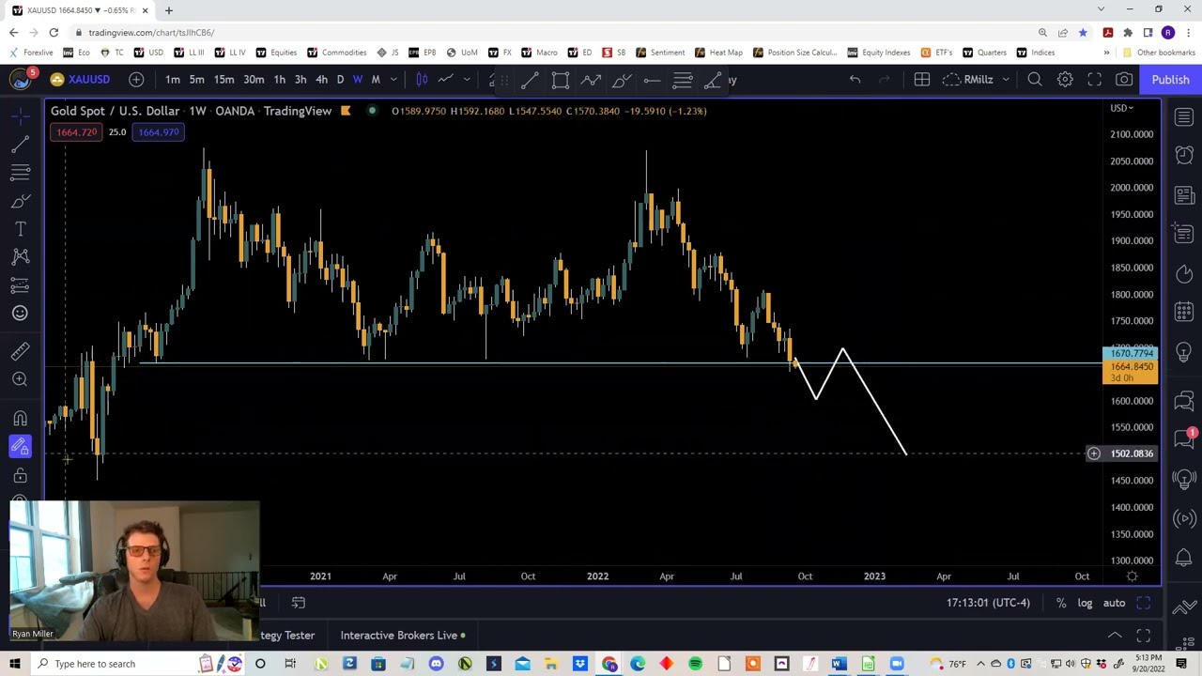Open the watchlist panel icon
This screenshot has height=676, width=1202.
1183,116
